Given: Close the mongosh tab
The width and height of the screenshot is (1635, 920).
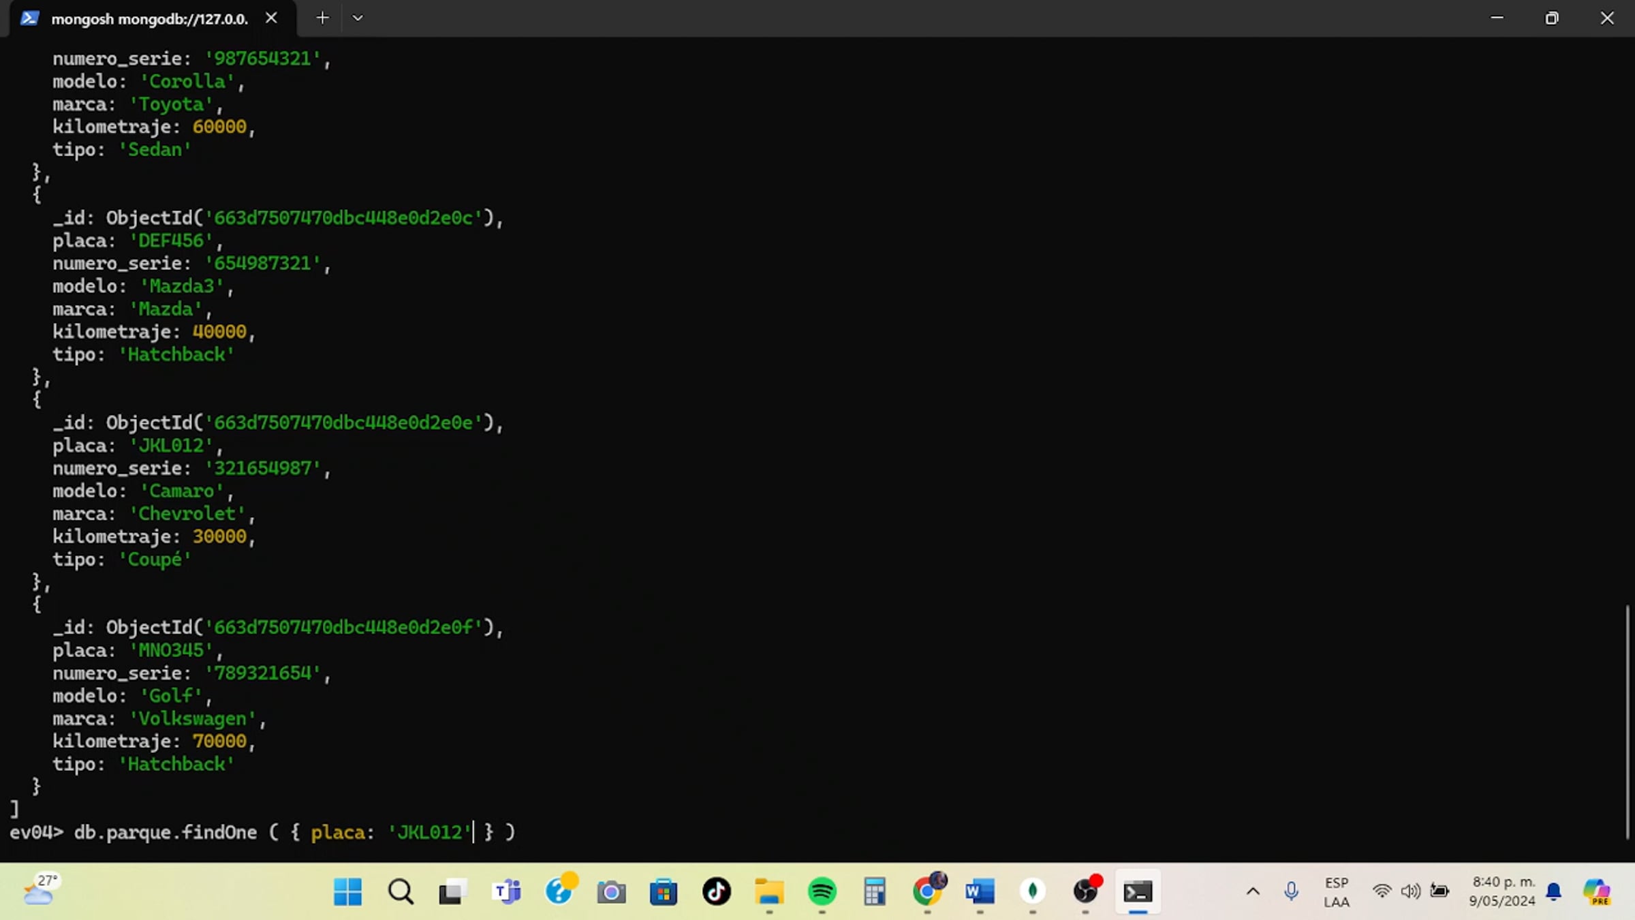Looking at the screenshot, I should tap(271, 18).
